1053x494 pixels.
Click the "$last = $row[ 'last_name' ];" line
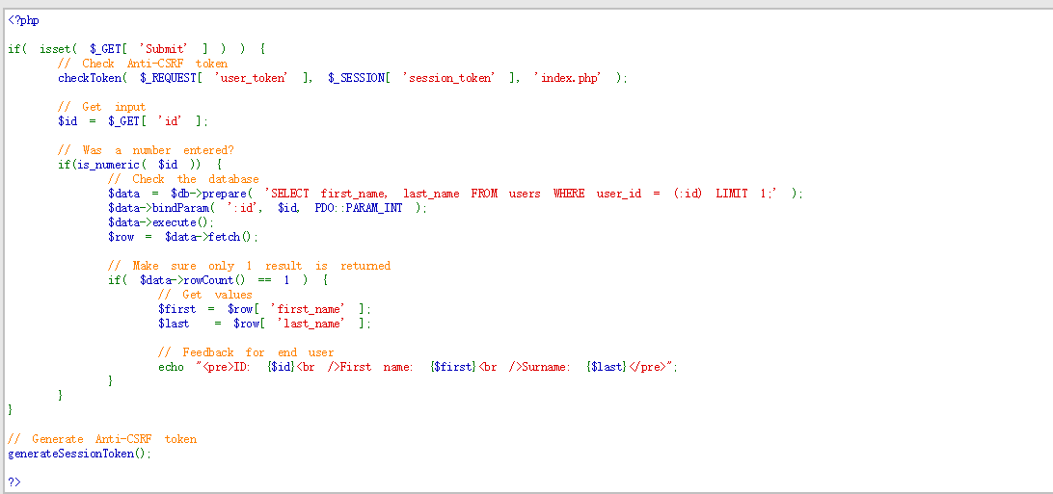pos(264,324)
